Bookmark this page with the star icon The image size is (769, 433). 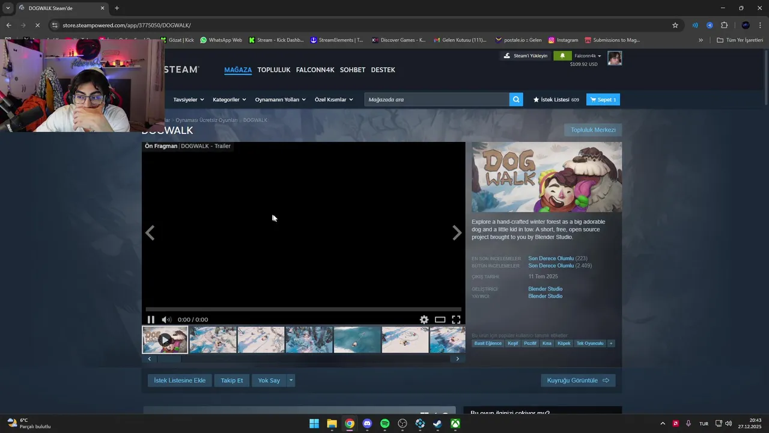click(x=675, y=25)
